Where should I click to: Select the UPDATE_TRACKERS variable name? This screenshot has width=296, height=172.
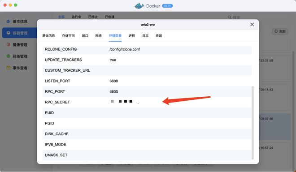[x=63, y=60]
